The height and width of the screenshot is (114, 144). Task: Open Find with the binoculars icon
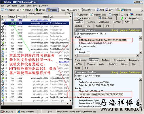tap(98, 10)
